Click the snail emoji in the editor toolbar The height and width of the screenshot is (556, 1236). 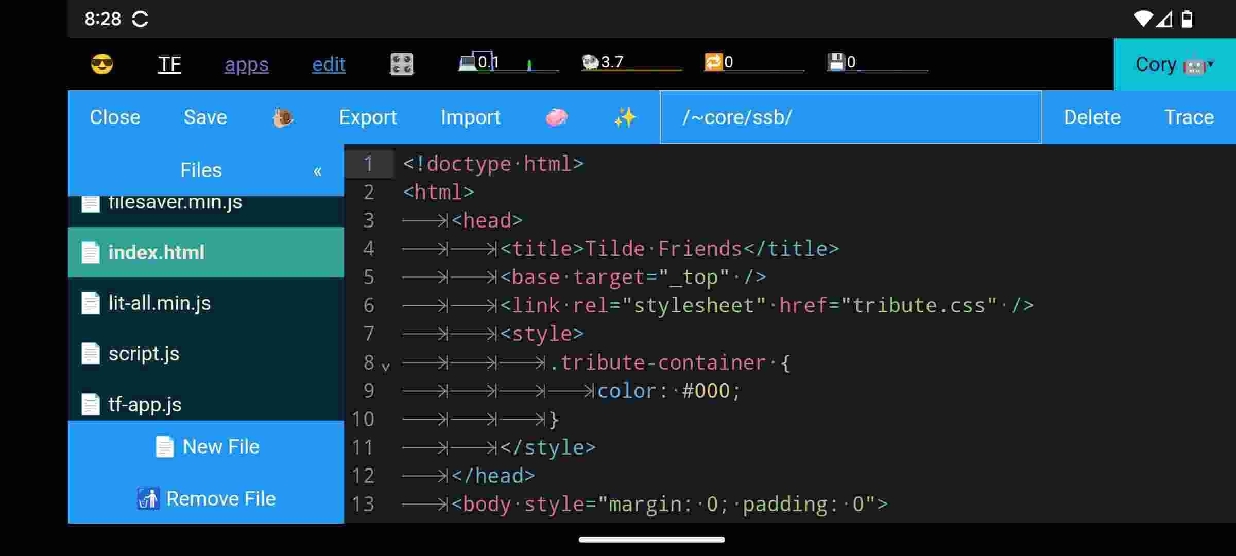tap(282, 117)
